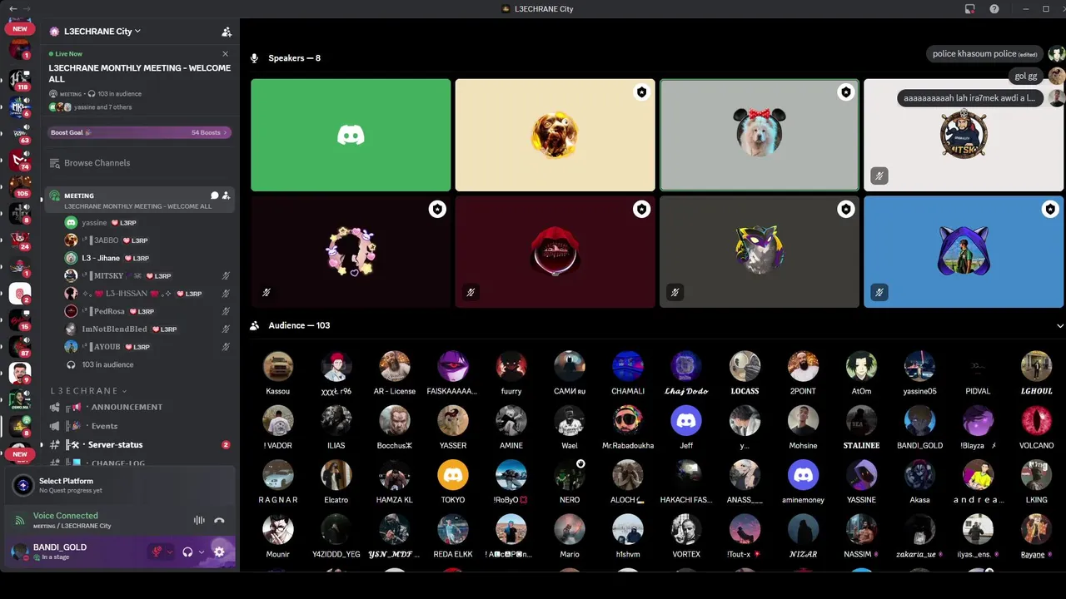Open the invite people icon beside server name

(x=227, y=32)
